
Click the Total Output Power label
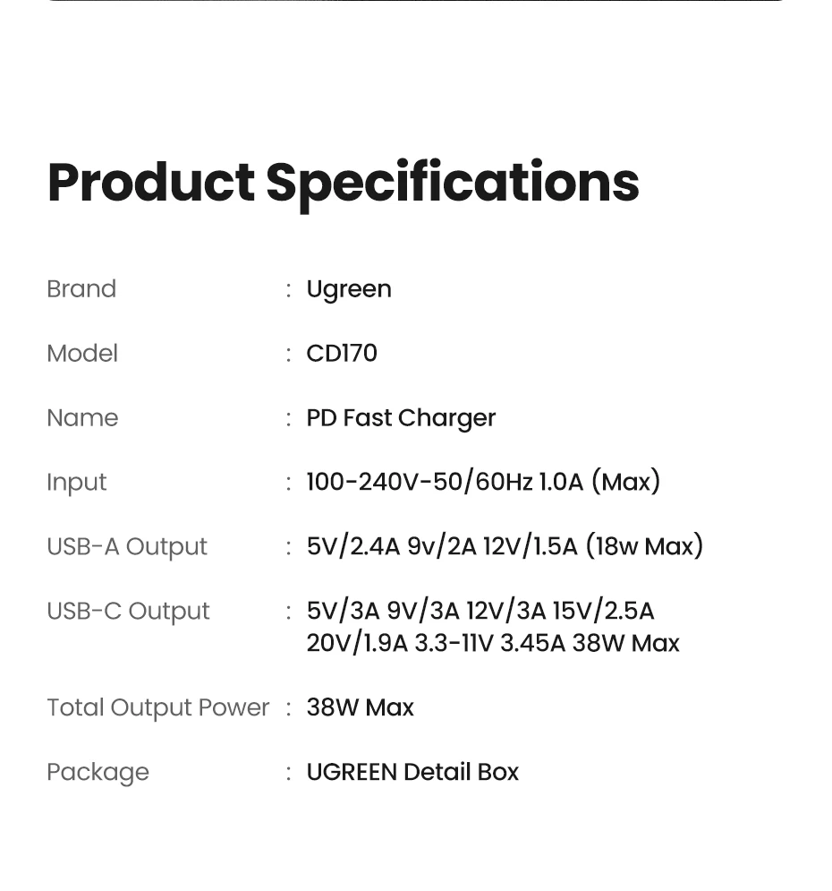coord(158,707)
